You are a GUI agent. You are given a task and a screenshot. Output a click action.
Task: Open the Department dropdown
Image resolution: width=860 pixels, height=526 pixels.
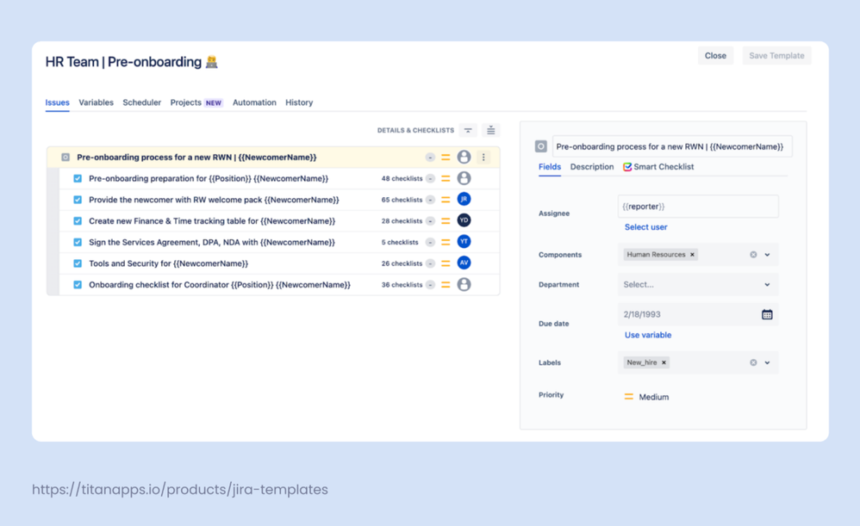pyautogui.click(x=767, y=284)
